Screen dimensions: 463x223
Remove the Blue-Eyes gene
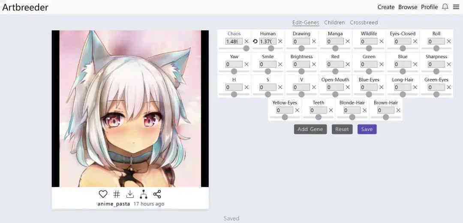coord(382,87)
